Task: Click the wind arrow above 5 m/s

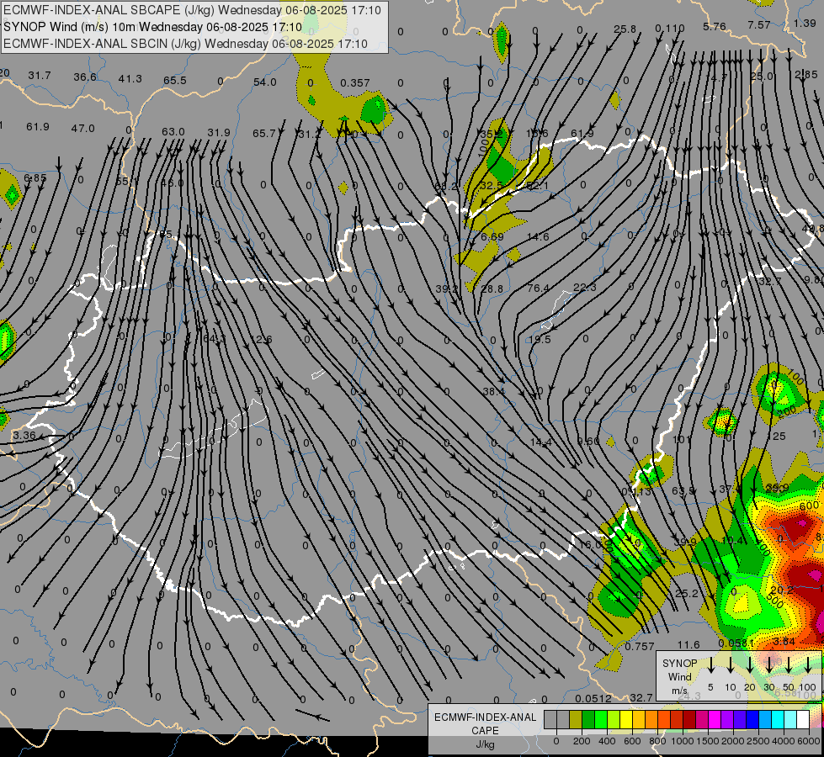Action: tap(711, 665)
